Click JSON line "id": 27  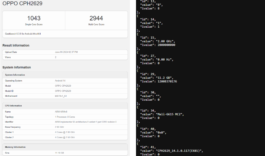(148, 56)
